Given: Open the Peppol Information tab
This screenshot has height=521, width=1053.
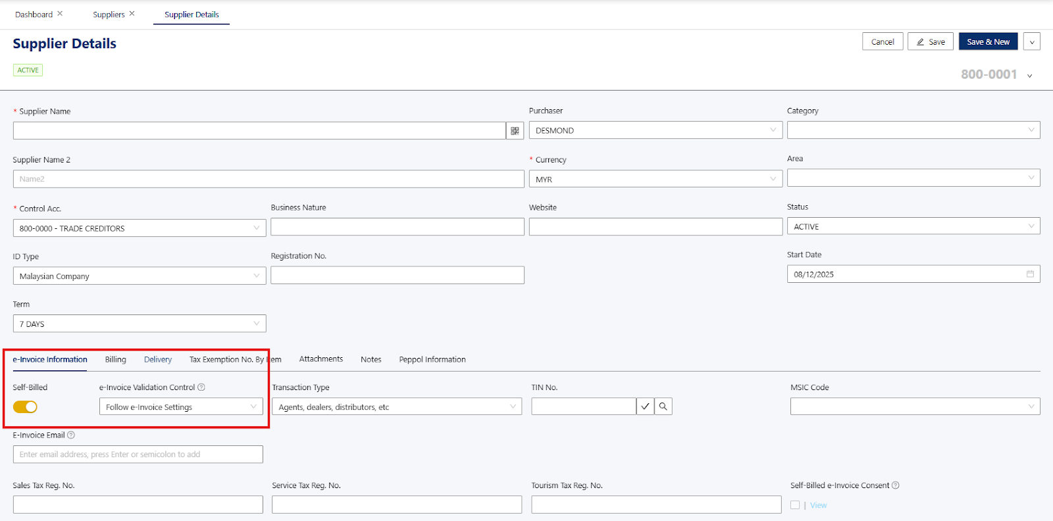Looking at the screenshot, I should click(x=432, y=360).
